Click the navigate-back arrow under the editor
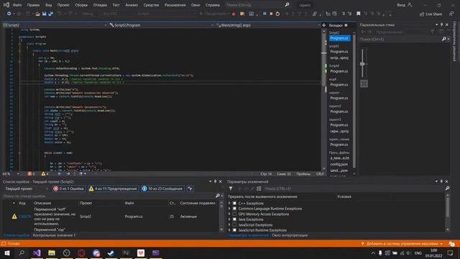 (60, 174)
